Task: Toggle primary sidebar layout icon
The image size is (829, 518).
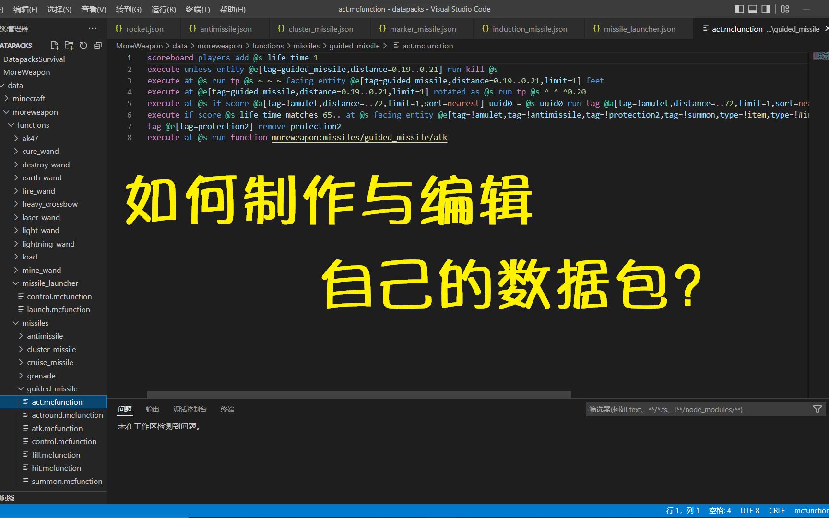Action: [739, 9]
